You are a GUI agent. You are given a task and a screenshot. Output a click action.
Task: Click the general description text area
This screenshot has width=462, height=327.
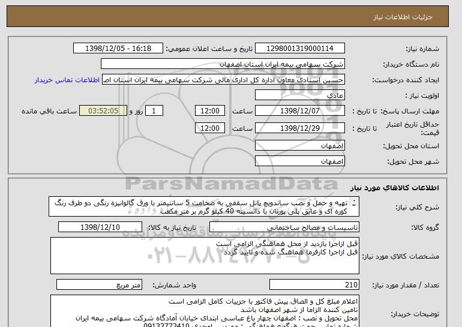pyautogui.click(x=204, y=207)
